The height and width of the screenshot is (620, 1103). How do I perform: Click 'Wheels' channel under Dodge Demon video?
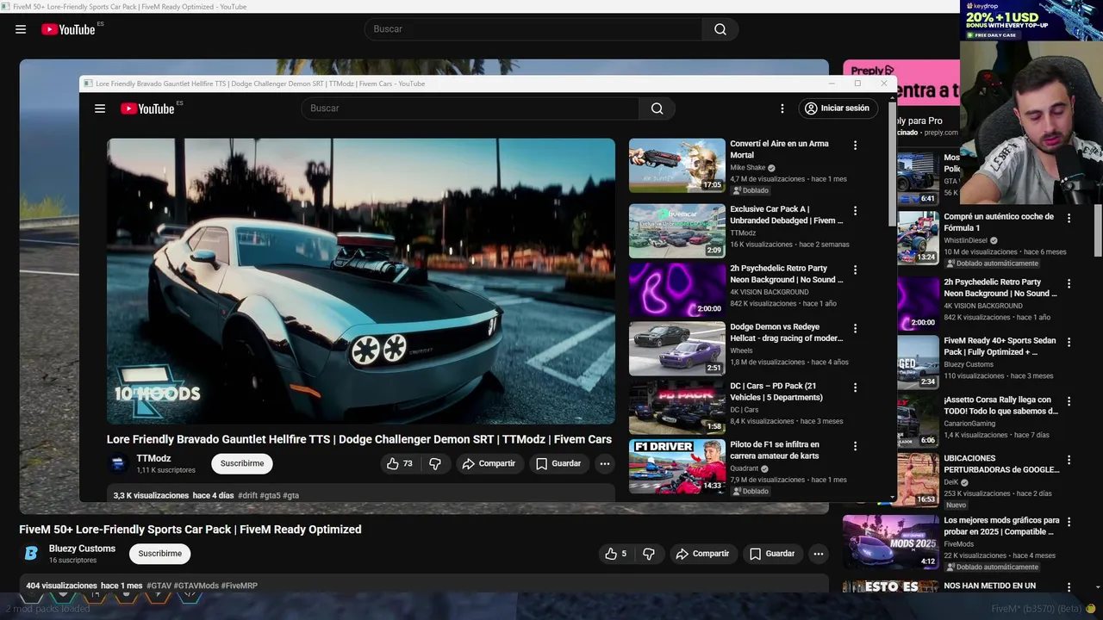tap(741, 350)
